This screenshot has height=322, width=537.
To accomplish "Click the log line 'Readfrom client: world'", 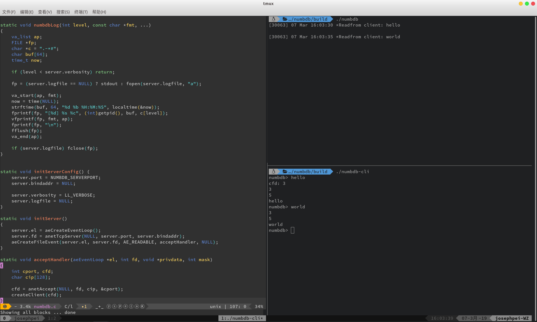I will point(335,37).
